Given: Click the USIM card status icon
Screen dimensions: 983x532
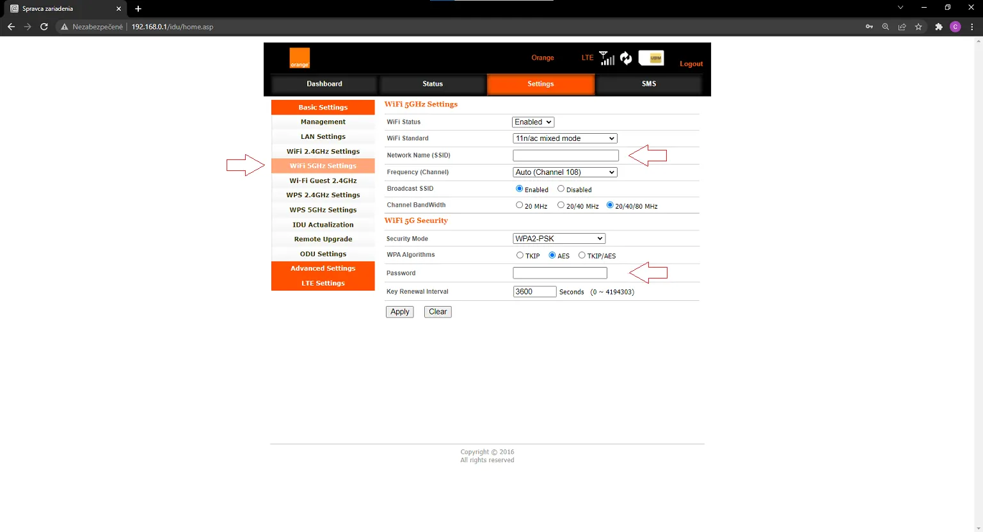Looking at the screenshot, I should (651, 58).
